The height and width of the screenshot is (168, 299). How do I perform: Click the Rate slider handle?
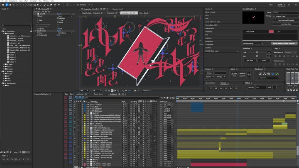pyautogui.click(x=257, y=56)
